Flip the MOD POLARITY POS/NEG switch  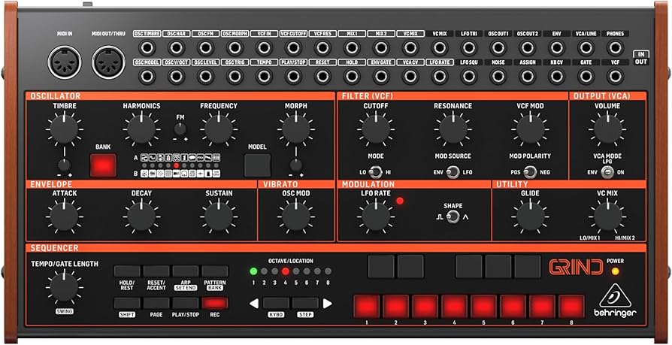tap(530, 172)
